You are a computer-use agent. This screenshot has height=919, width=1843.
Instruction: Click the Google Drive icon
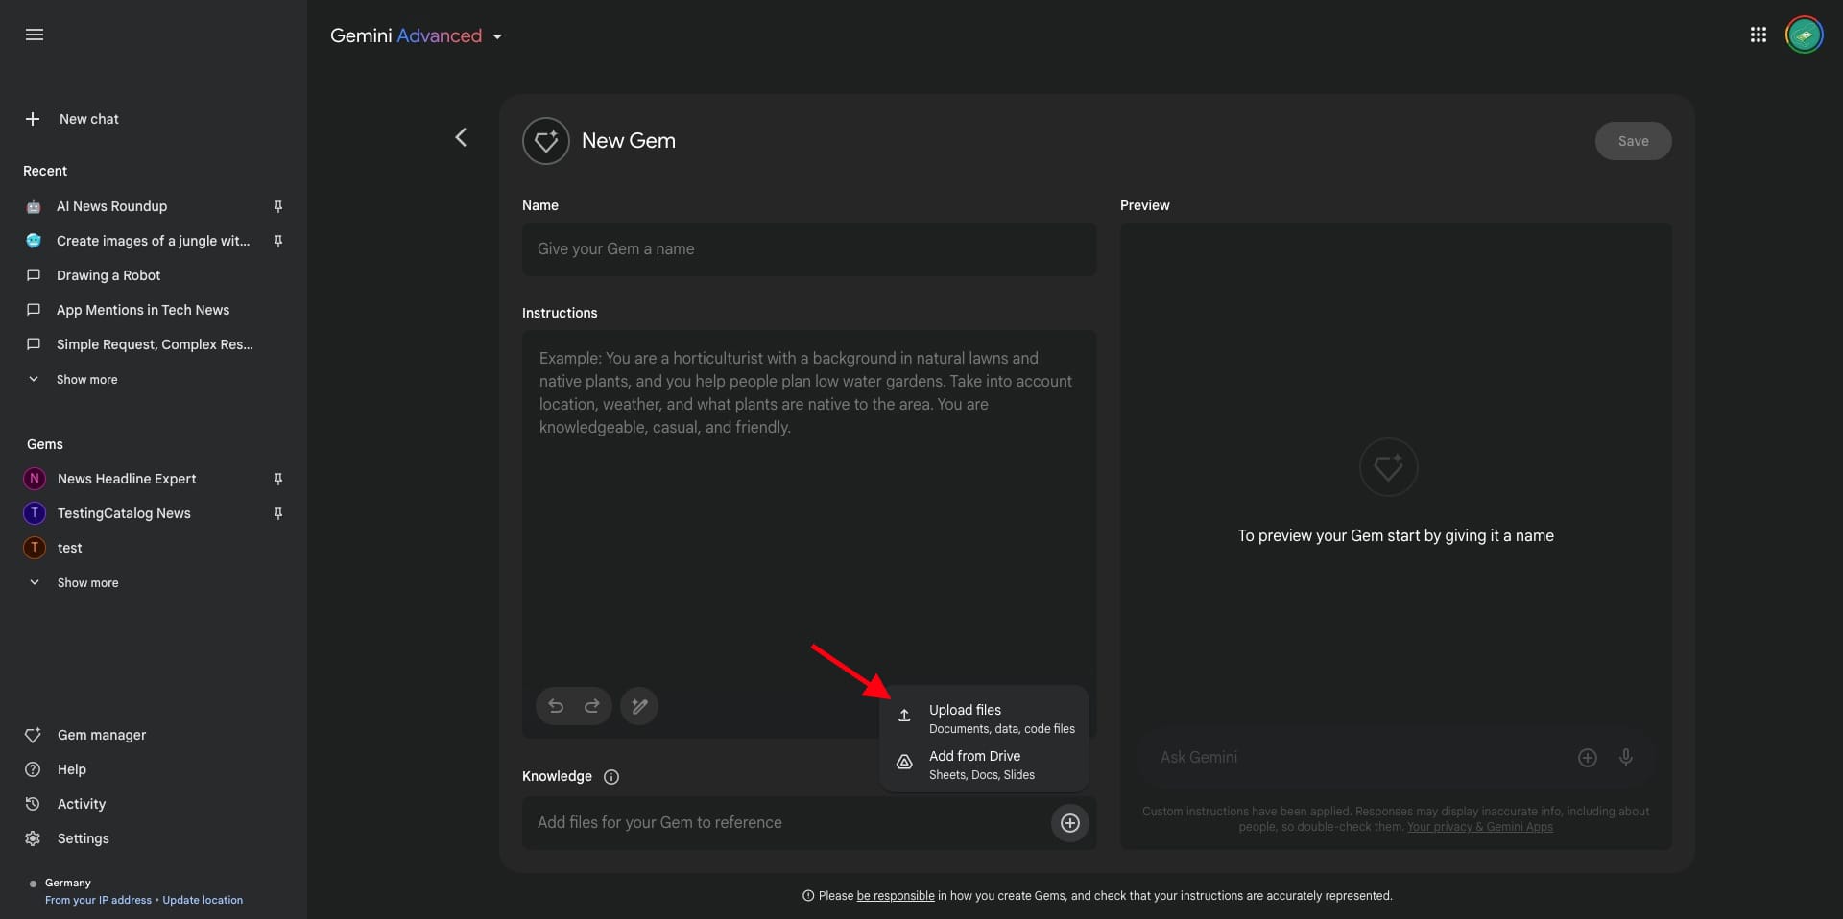[x=904, y=762]
